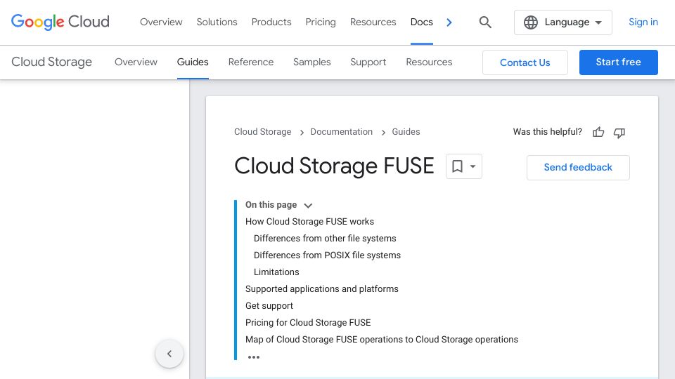Jump to Differences from POSIX file systems

point(327,255)
